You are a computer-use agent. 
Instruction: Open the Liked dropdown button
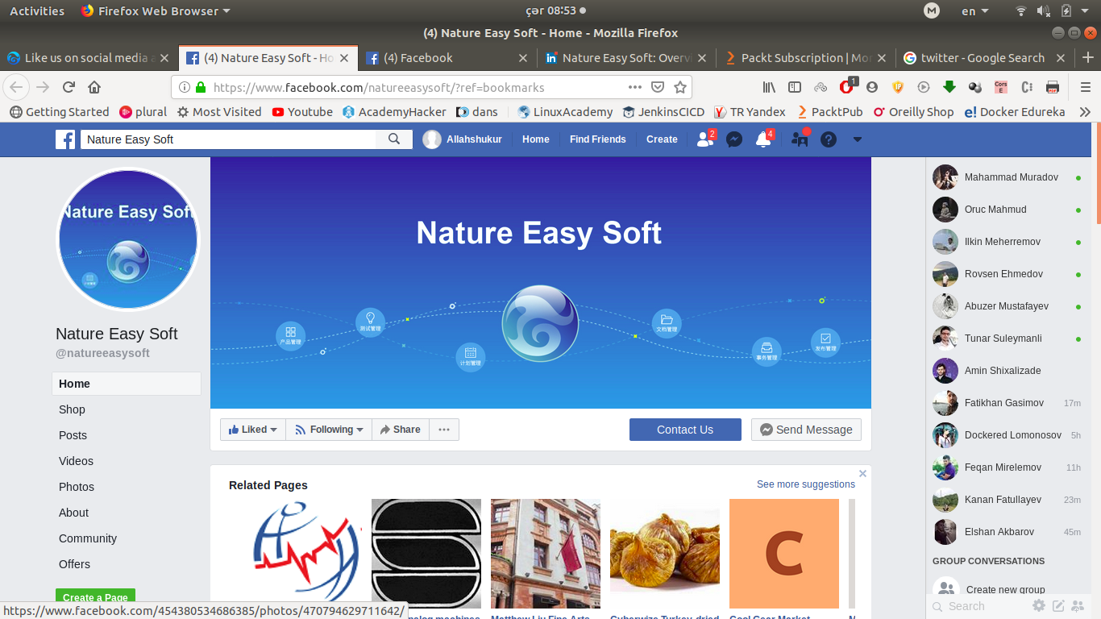(x=253, y=430)
